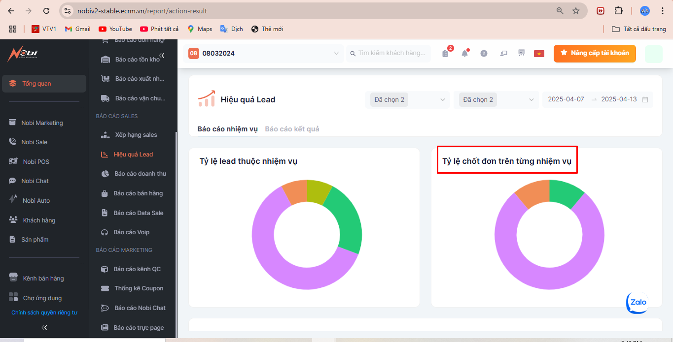
Task: Open the task clipboard icon with badge 2
Action: 445,54
